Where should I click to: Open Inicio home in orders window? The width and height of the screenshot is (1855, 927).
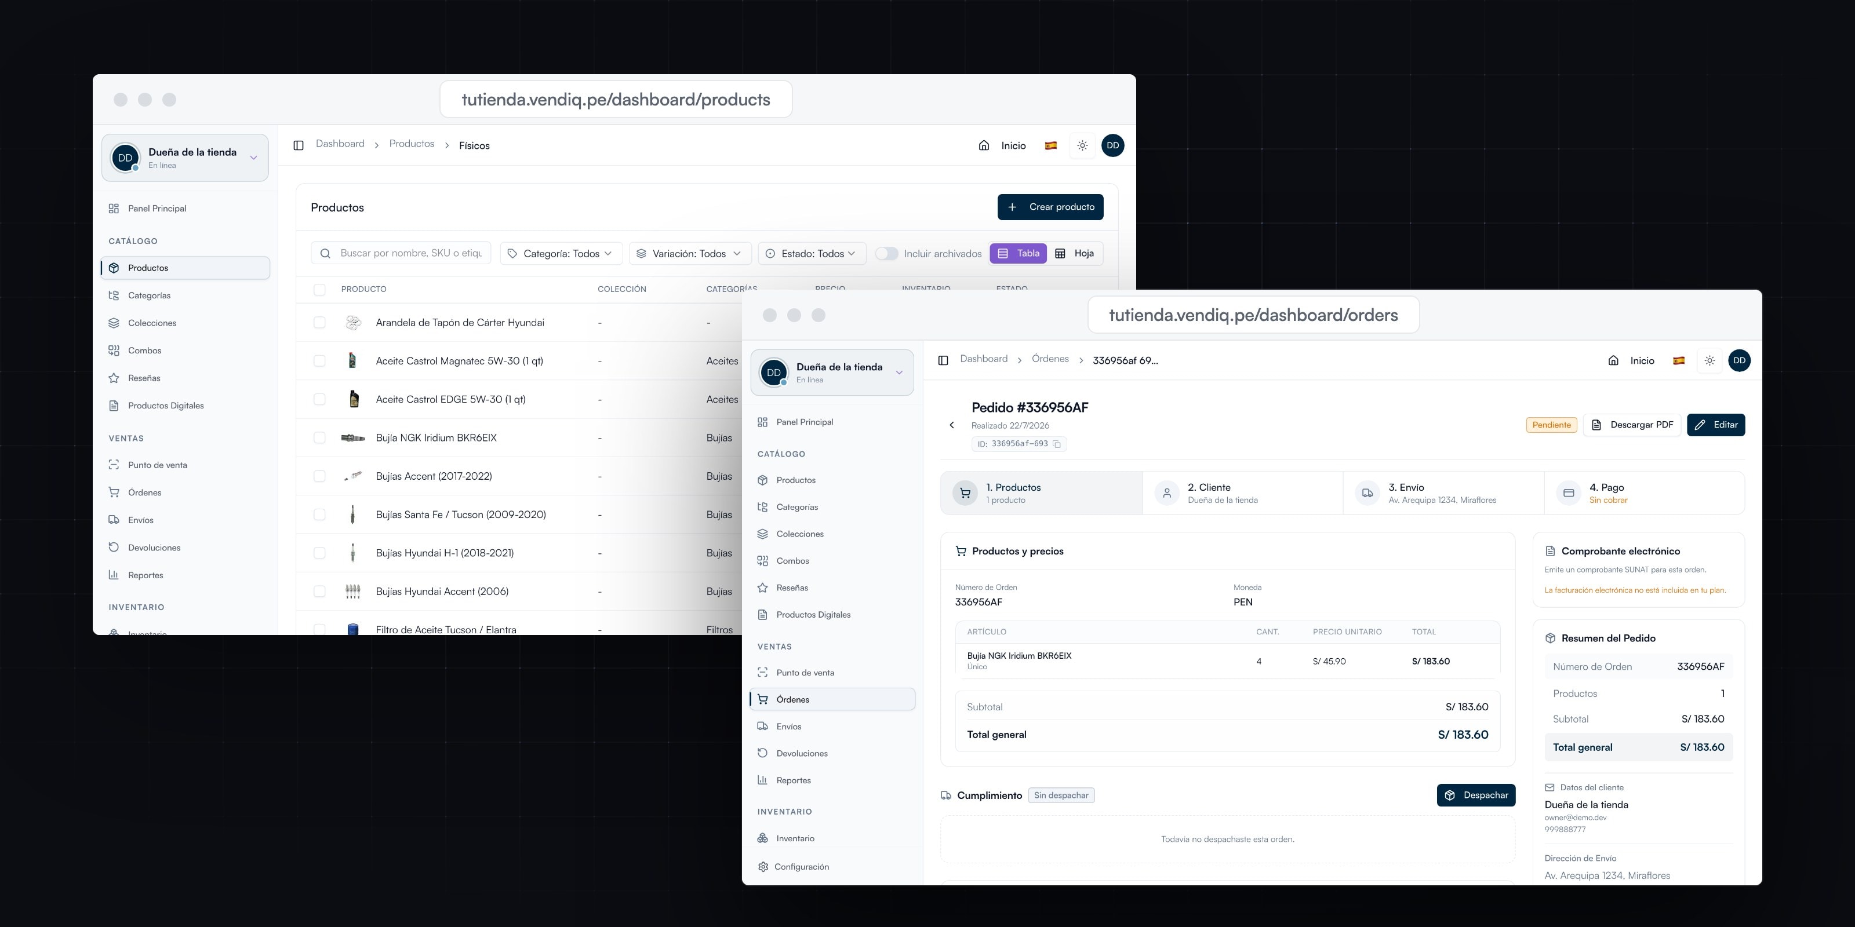[x=1631, y=360]
